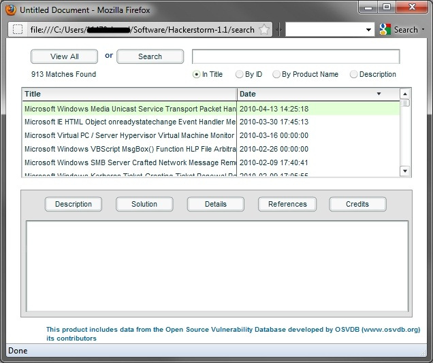Sort results by the Date column header
This screenshot has height=363, width=433.
click(318, 94)
